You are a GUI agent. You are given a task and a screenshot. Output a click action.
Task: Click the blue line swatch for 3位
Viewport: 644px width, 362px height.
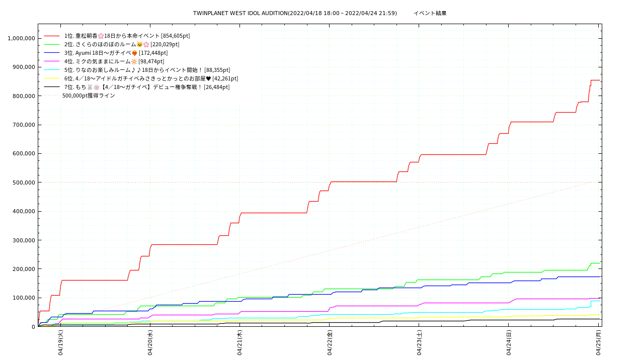52,53
